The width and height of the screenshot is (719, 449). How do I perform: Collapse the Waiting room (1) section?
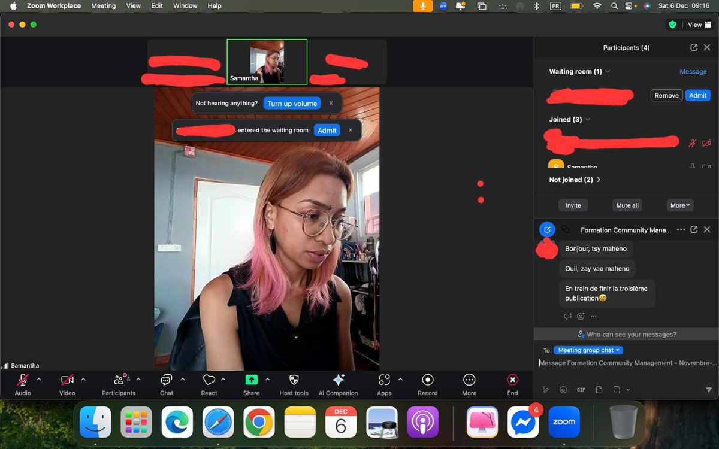pyautogui.click(x=608, y=71)
